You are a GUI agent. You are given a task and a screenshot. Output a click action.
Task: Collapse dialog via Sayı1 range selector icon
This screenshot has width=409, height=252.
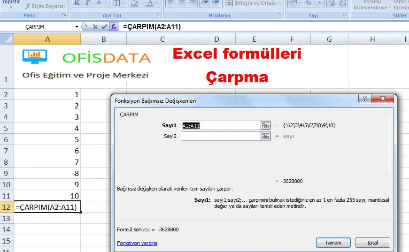(266, 125)
